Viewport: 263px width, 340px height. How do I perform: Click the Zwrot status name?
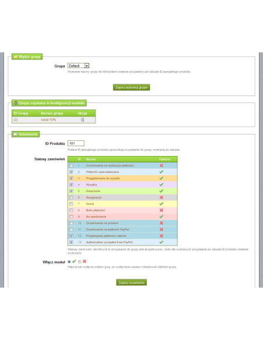click(90, 204)
